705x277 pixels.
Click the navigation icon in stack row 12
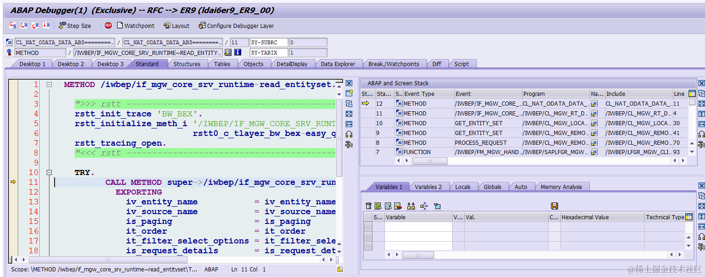coord(594,103)
